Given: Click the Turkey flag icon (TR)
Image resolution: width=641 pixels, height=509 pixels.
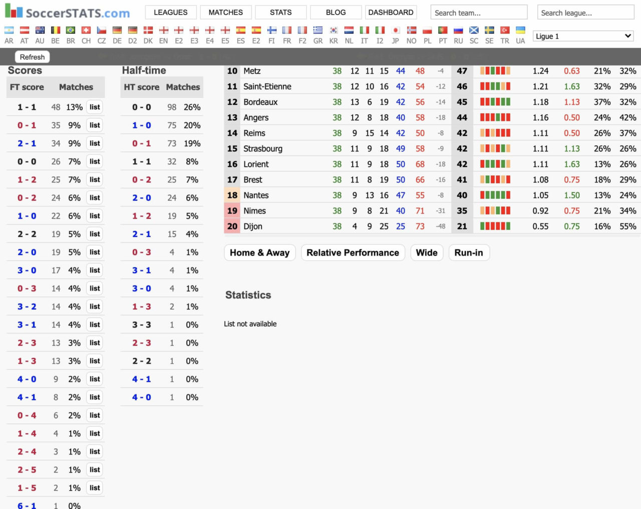Looking at the screenshot, I should [x=505, y=31].
